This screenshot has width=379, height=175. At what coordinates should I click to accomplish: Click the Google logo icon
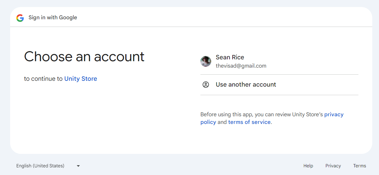point(20,18)
